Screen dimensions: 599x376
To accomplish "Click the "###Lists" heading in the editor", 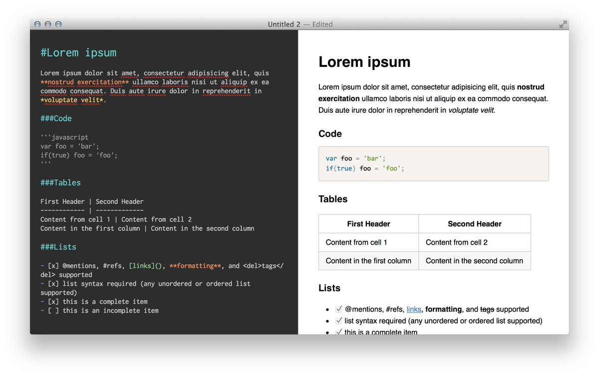I will point(58,247).
